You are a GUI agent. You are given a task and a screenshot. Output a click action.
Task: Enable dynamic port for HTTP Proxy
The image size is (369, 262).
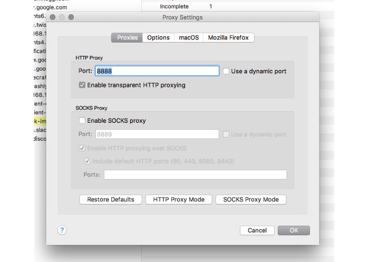coord(226,71)
